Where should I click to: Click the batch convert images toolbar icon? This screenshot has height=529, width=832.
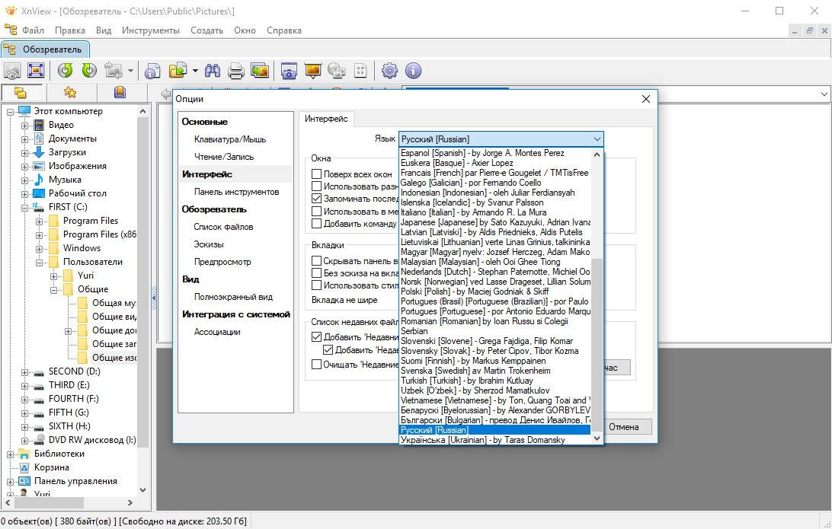point(260,70)
